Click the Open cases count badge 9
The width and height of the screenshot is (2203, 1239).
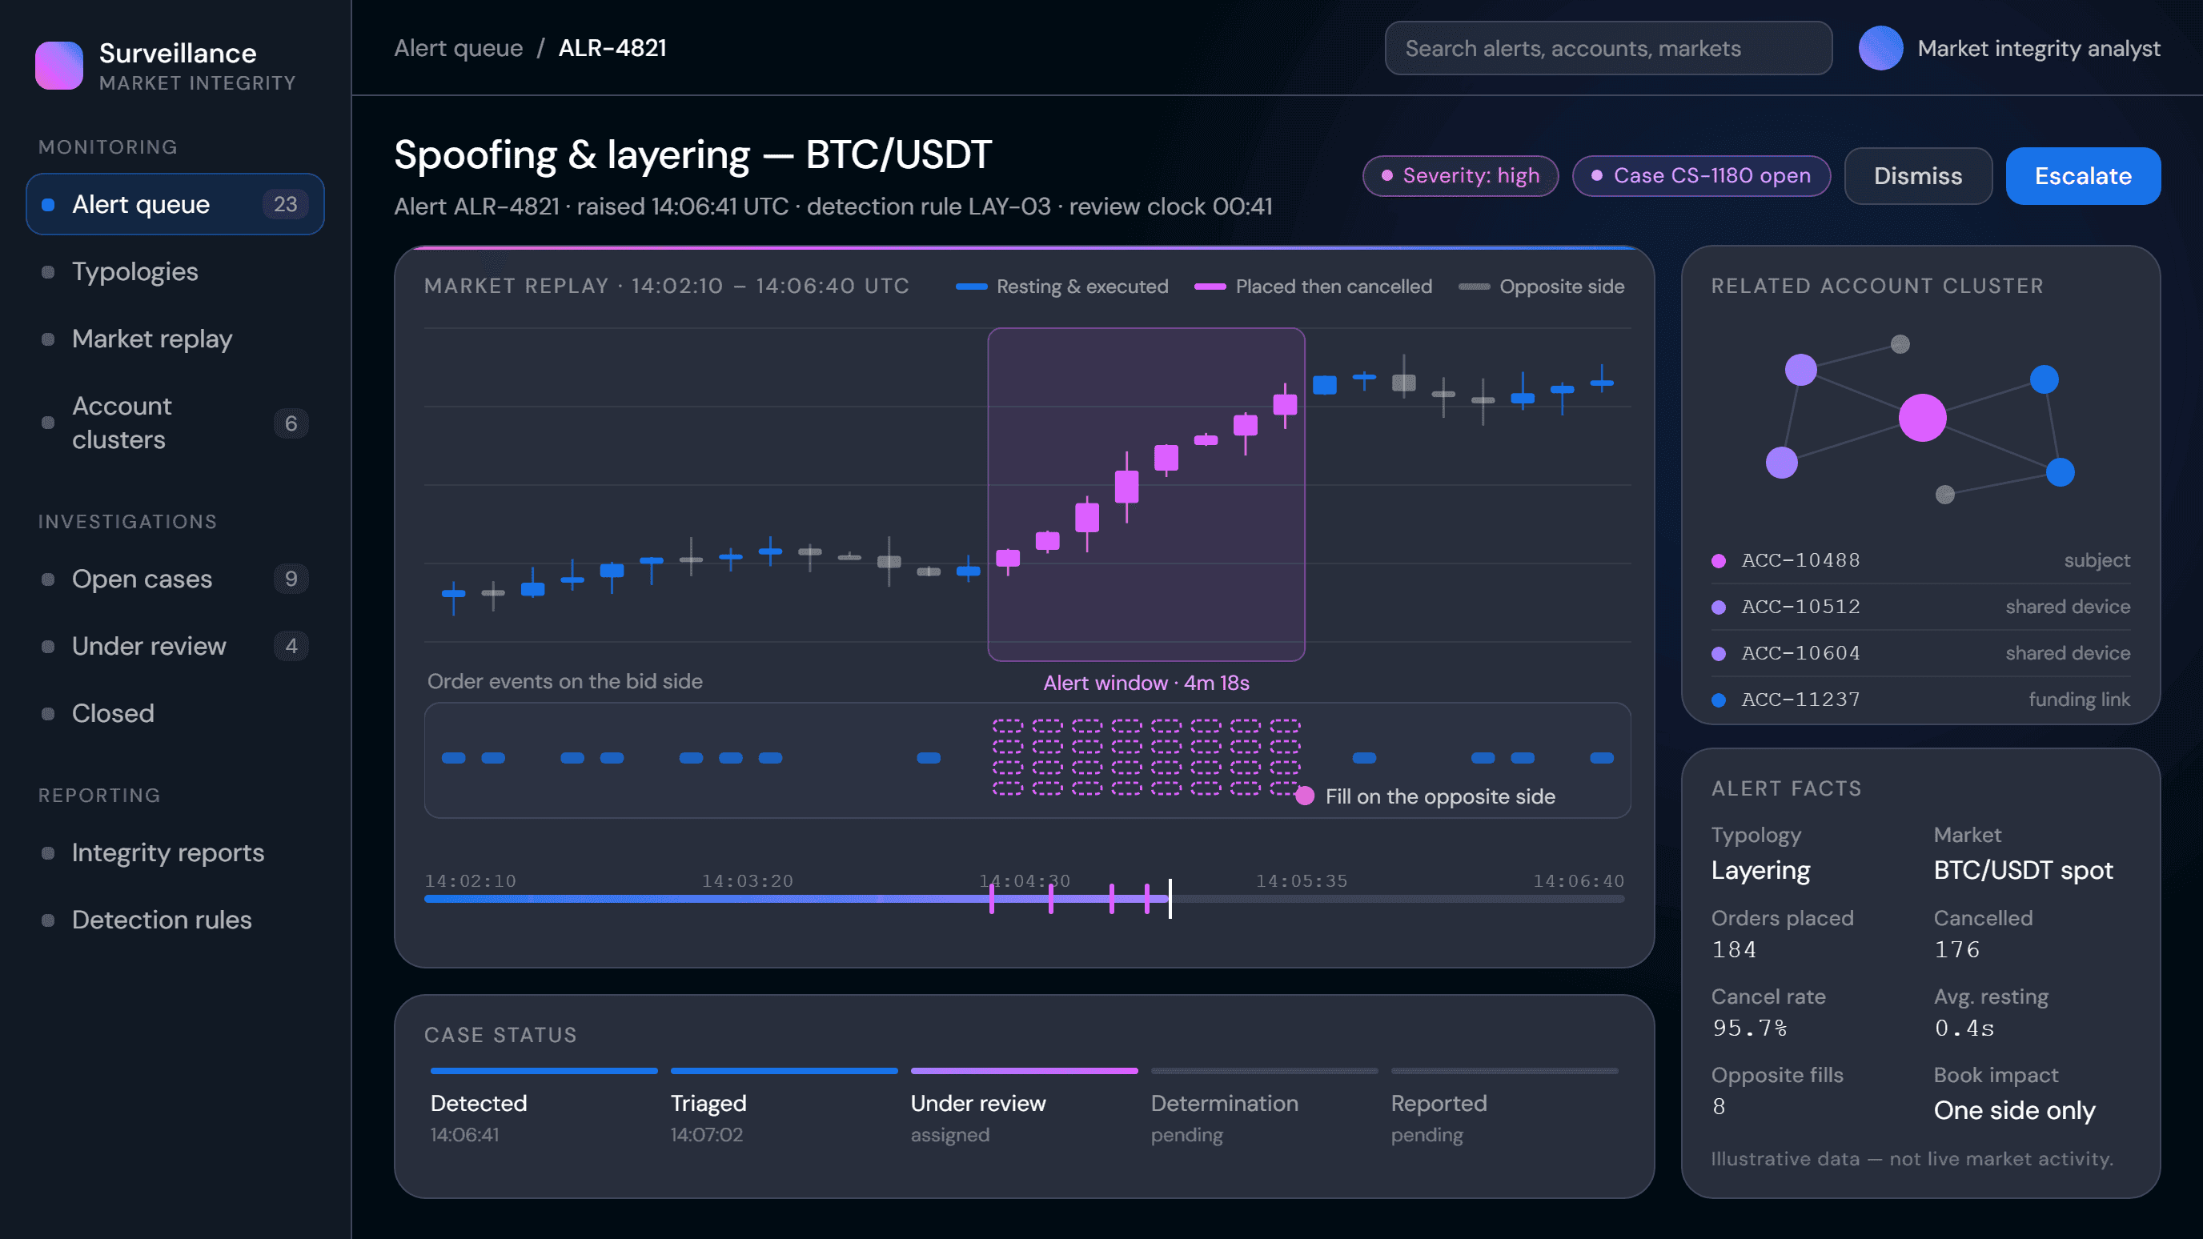click(x=291, y=579)
